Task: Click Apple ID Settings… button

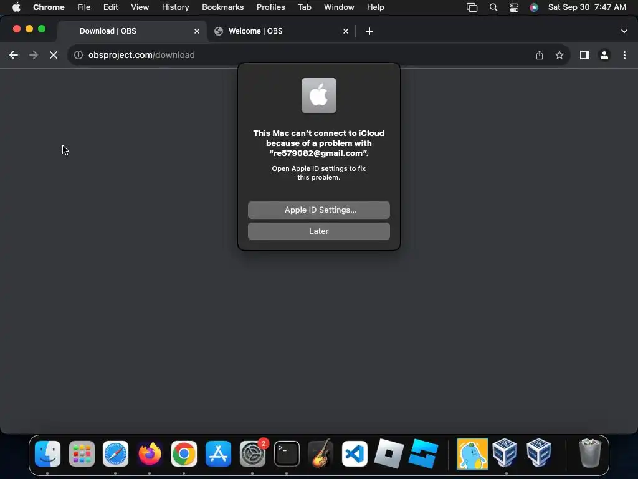Action: [319, 210]
